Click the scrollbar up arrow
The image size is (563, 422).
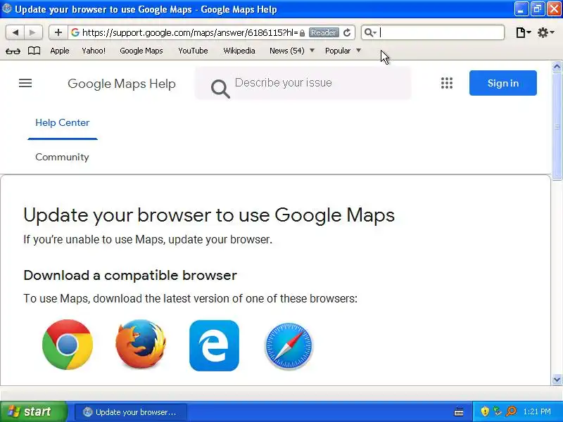[557, 66]
